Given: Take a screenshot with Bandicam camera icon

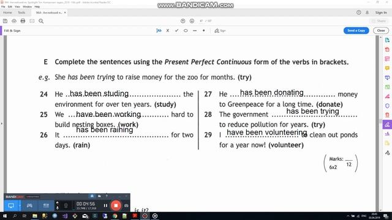Looking at the screenshot, I should [126, 205].
